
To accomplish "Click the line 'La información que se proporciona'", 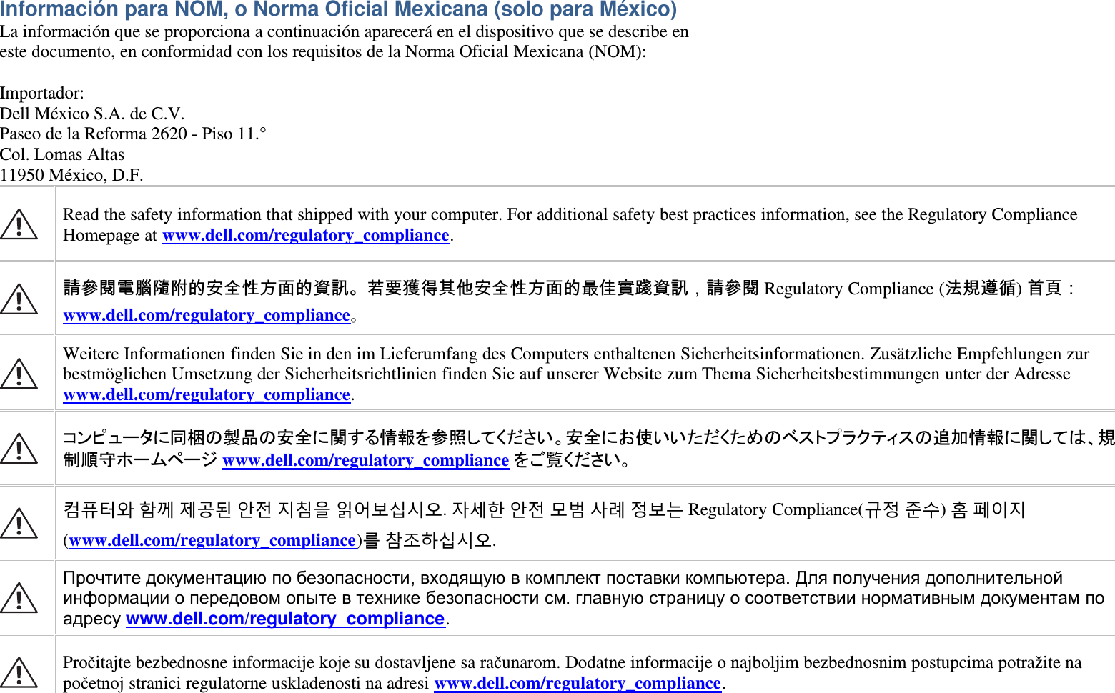I will click(x=345, y=32).
